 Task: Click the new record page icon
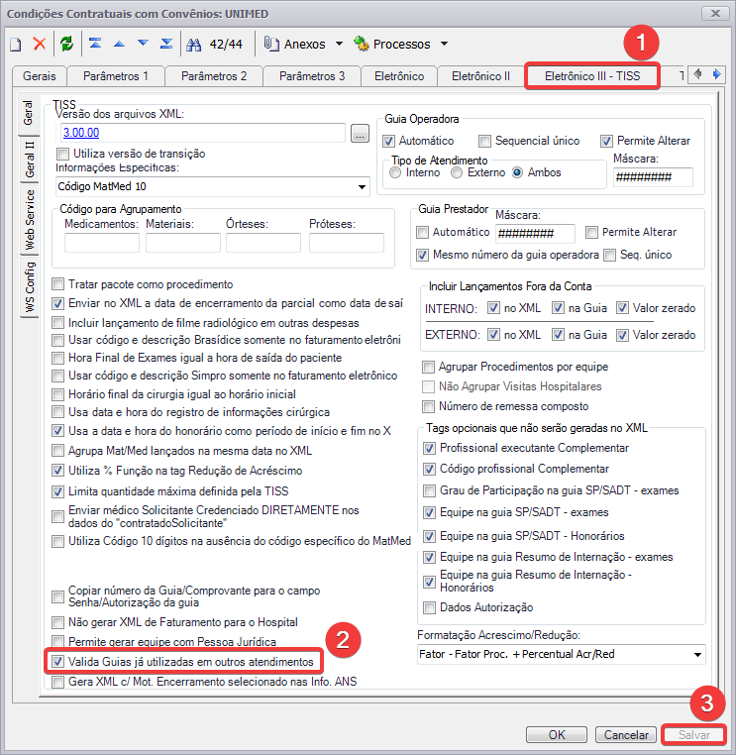[x=16, y=45]
